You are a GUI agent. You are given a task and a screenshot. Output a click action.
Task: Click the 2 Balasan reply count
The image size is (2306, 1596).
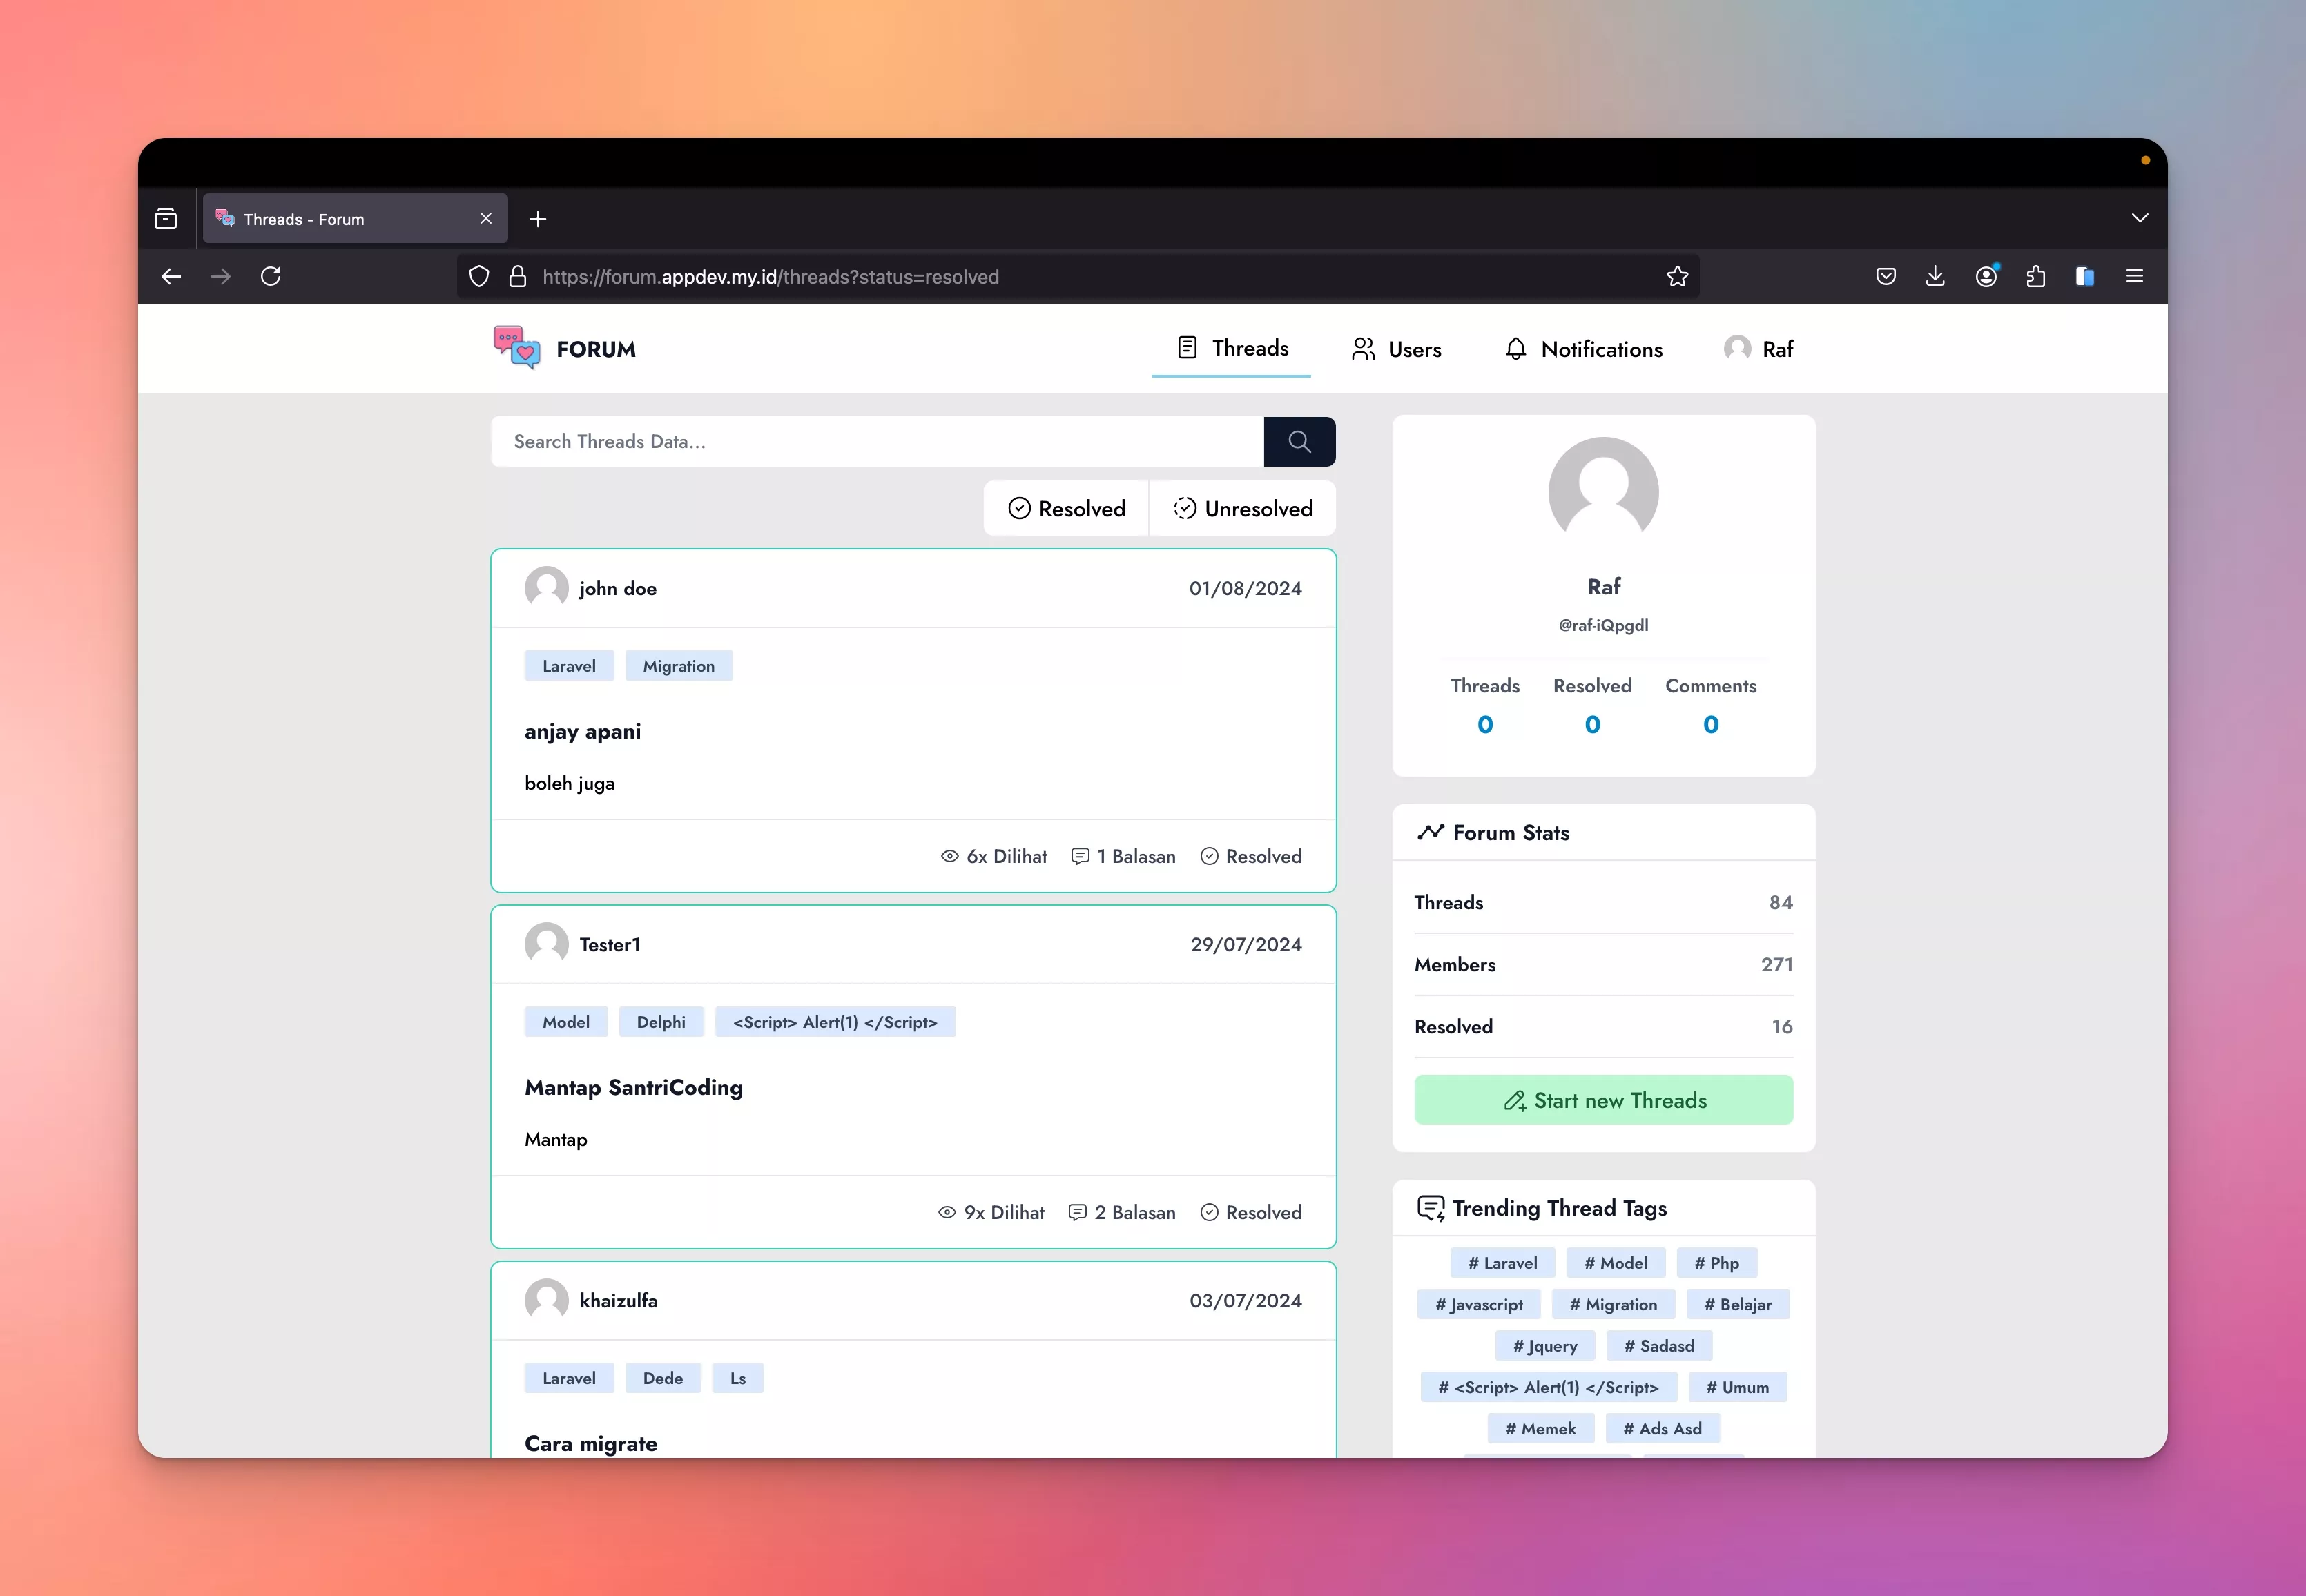pos(1122,1212)
